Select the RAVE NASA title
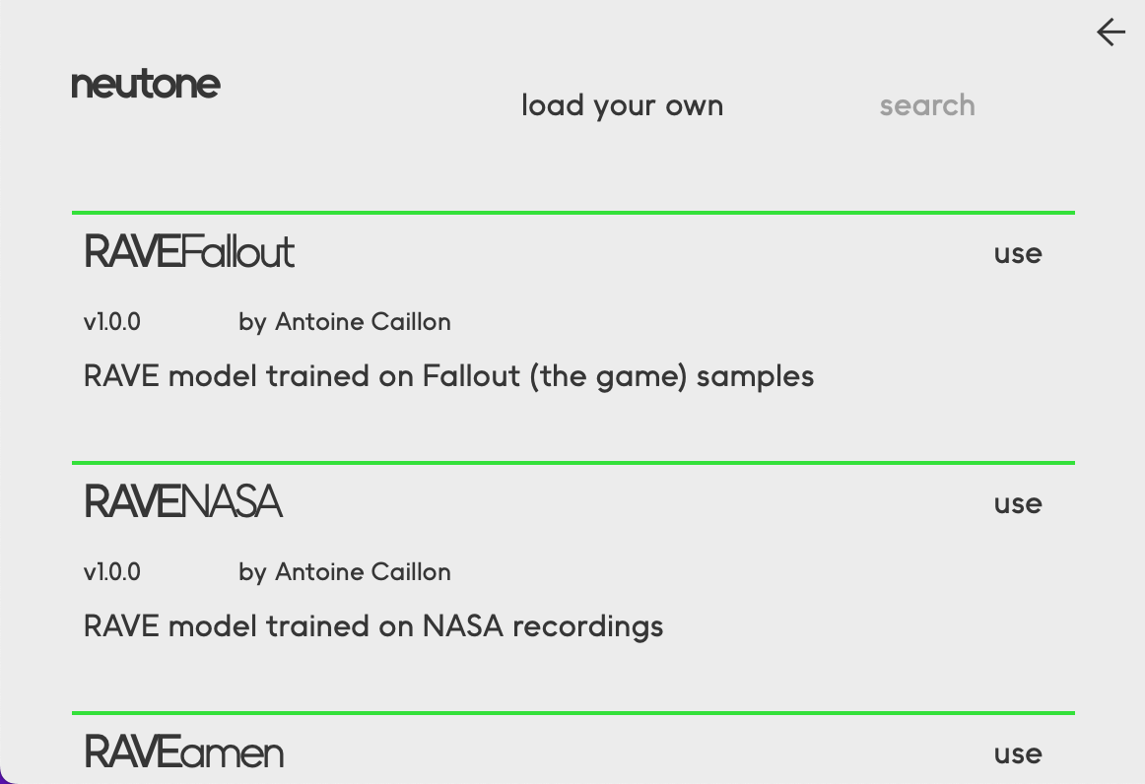 [183, 502]
